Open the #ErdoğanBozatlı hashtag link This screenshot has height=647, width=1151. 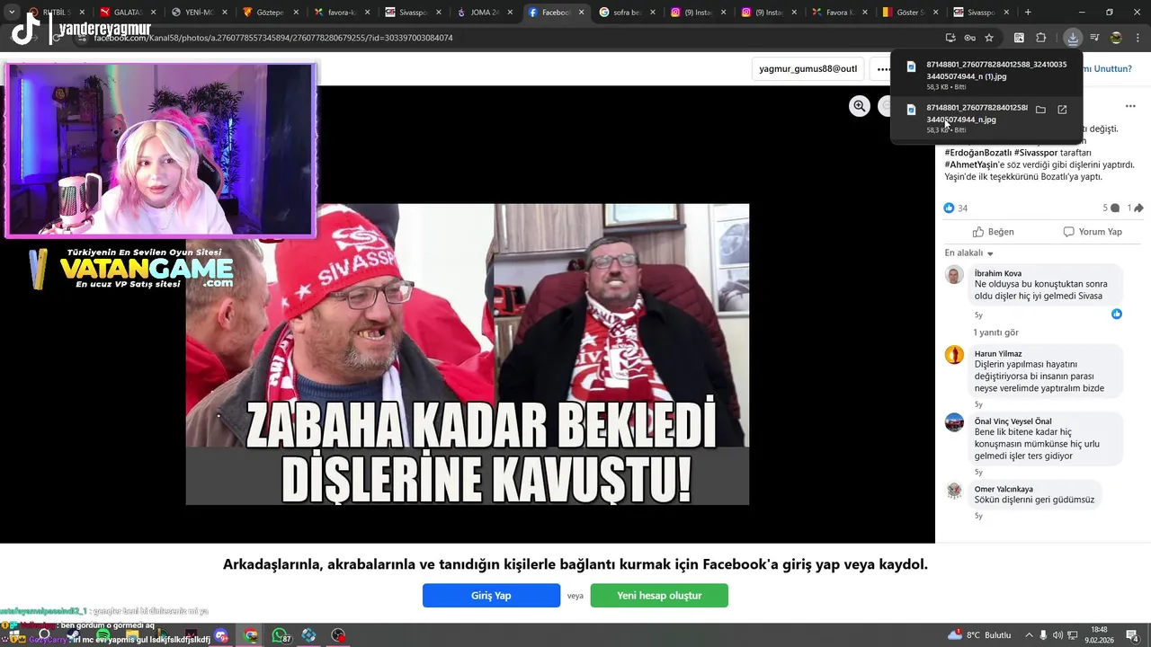coord(978,153)
